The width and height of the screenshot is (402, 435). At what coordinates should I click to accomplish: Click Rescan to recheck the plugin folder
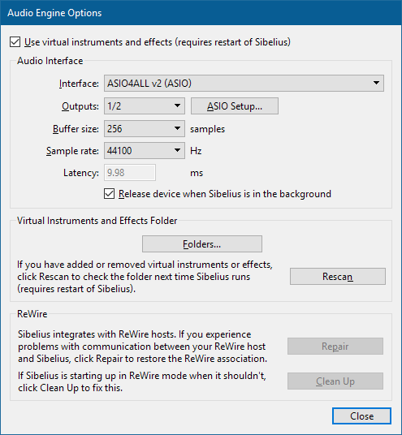click(x=338, y=276)
